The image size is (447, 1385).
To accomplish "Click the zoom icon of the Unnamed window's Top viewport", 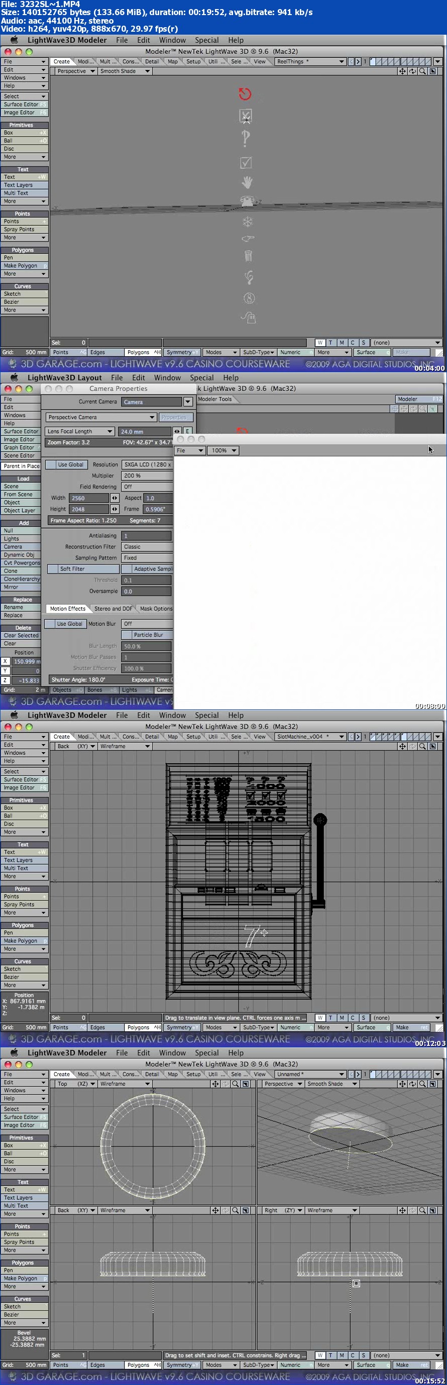I will pos(236,1084).
